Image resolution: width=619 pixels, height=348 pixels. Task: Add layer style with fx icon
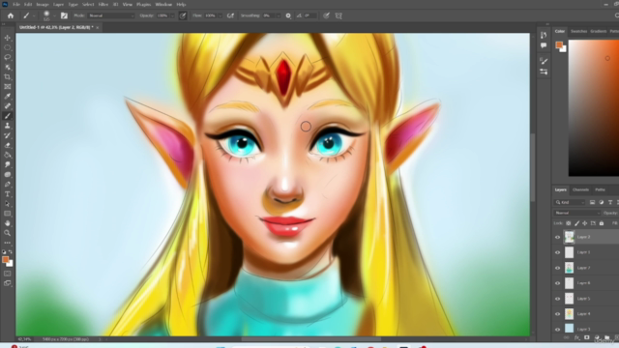tap(576, 338)
